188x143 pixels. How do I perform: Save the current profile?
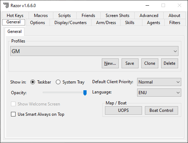(130, 63)
